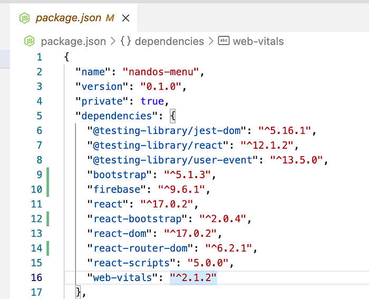Click green change marker beside line 9

pos(48,175)
